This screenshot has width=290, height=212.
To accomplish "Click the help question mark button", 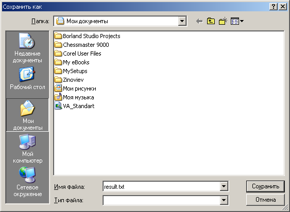I will tap(274, 7).
